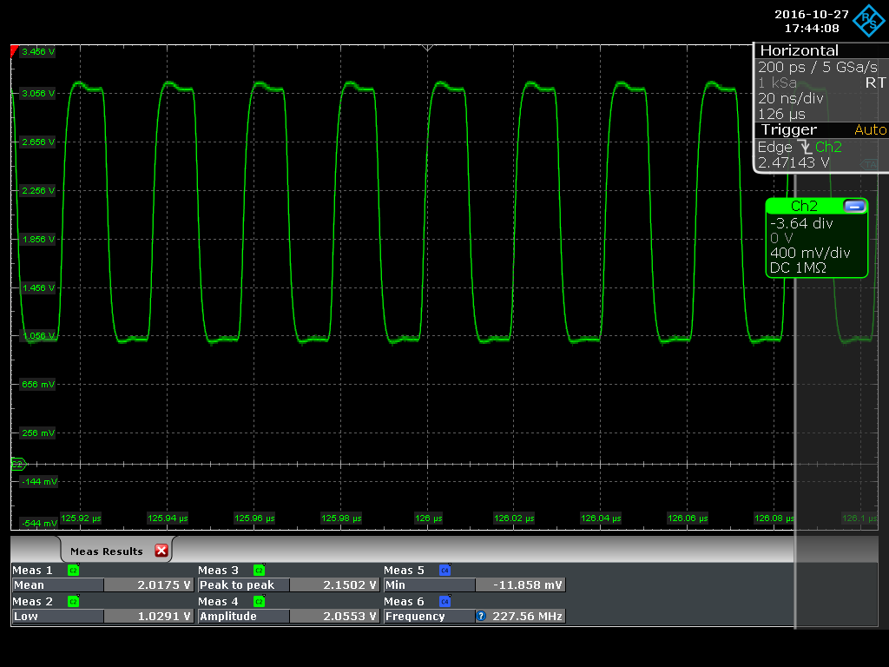The height and width of the screenshot is (667, 889).
Task: Click the RT acquisition mode indicator
Action: click(875, 83)
